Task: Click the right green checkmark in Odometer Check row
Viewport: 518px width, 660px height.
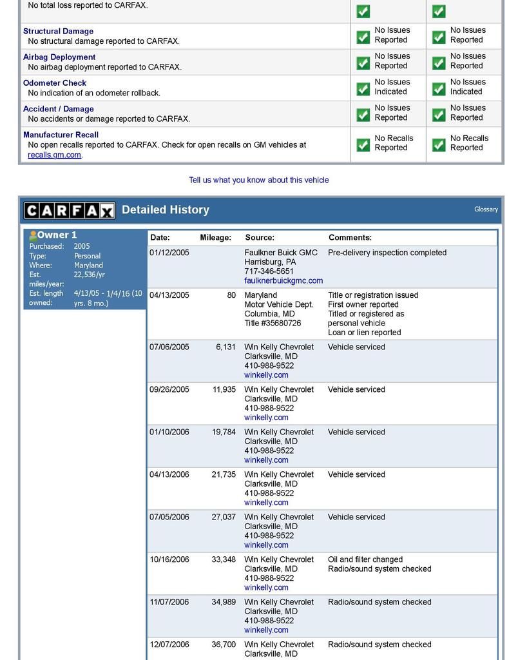Action: [439, 89]
